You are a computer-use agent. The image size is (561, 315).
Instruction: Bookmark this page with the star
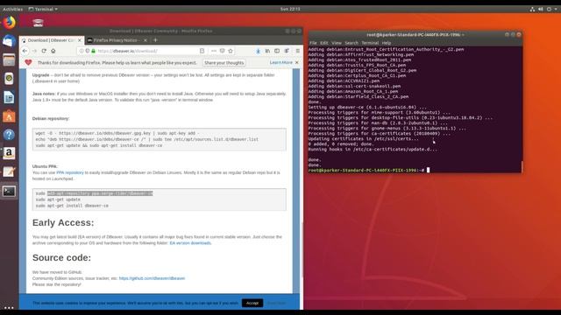[231, 51]
